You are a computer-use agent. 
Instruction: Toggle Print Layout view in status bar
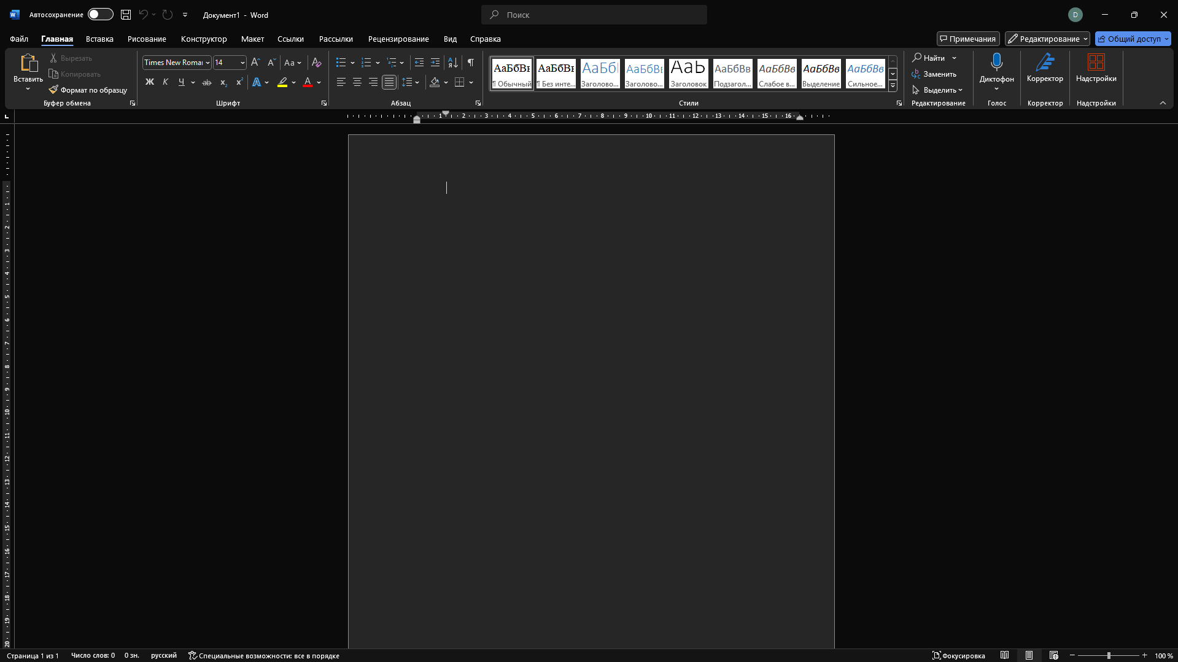point(1029,655)
